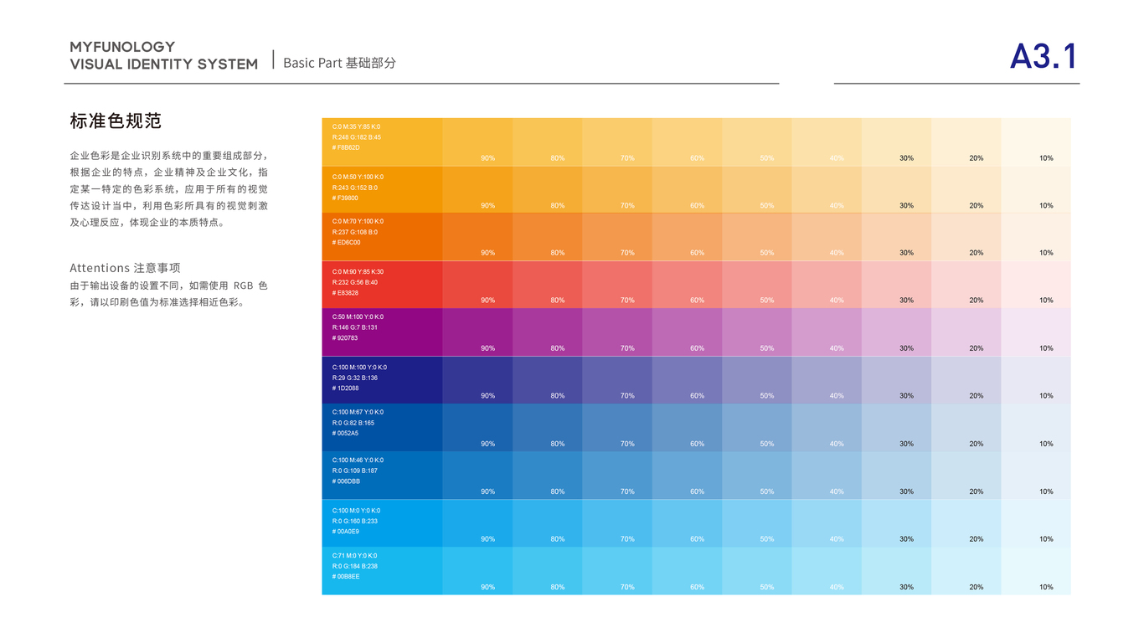Click the 'Attentions 注意事项' subheading
Viewport: 1144px width, 643px height.
click(125, 268)
